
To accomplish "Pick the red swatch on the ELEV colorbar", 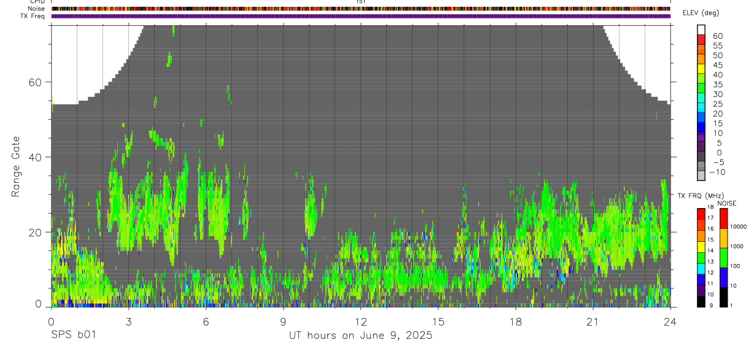I will click(x=701, y=39).
